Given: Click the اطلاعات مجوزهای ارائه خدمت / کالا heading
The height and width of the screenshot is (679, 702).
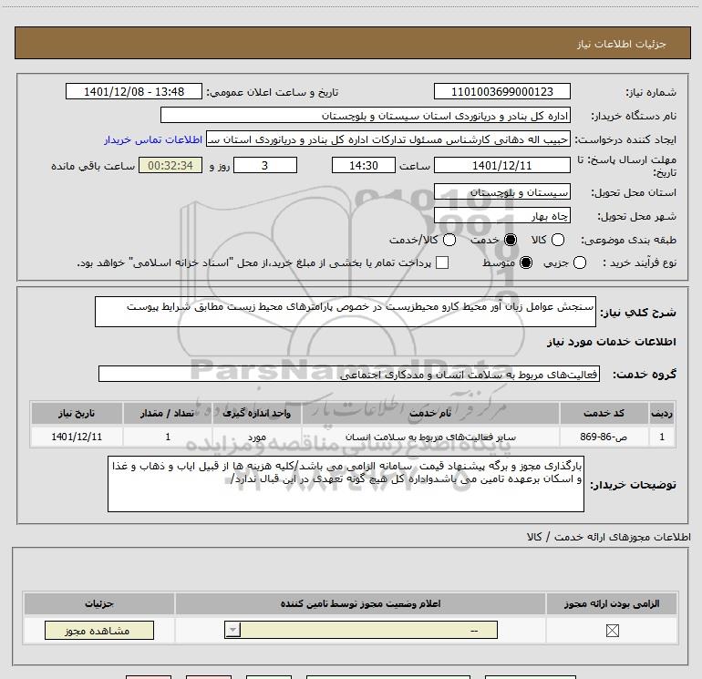Looking at the screenshot, I should 608,537.
